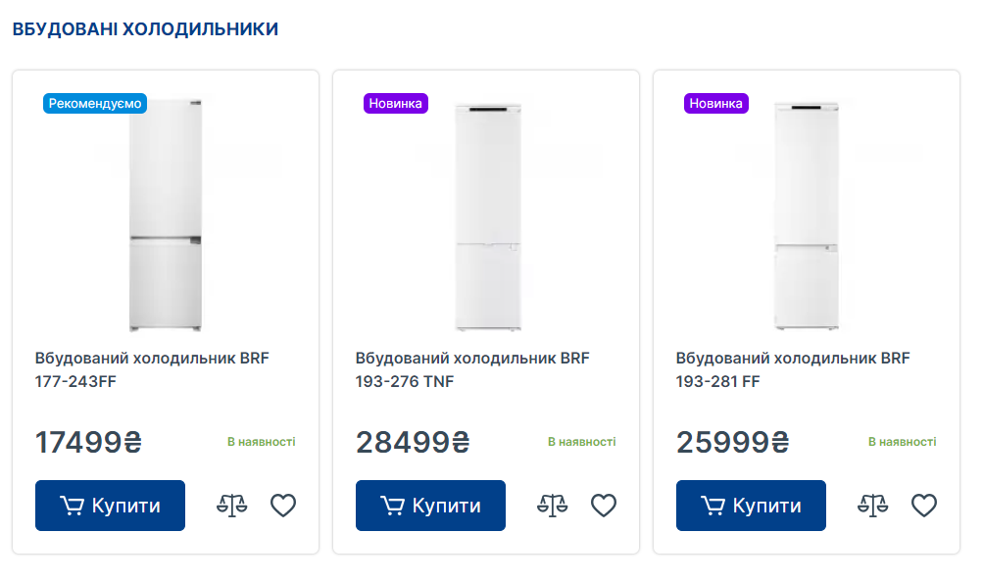Add BRF 193-276 TNF to favorites (heart icon)

[x=604, y=506]
